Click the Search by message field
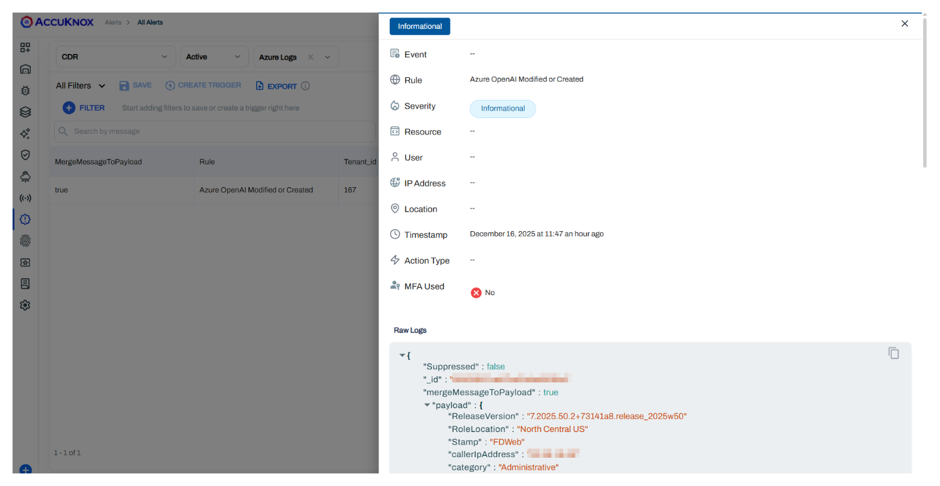This screenshot has height=486, width=940. [x=215, y=131]
